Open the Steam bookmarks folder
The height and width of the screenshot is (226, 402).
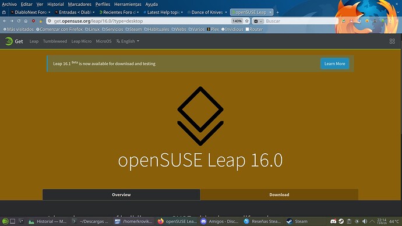pyautogui.click(x=133, y=30)
